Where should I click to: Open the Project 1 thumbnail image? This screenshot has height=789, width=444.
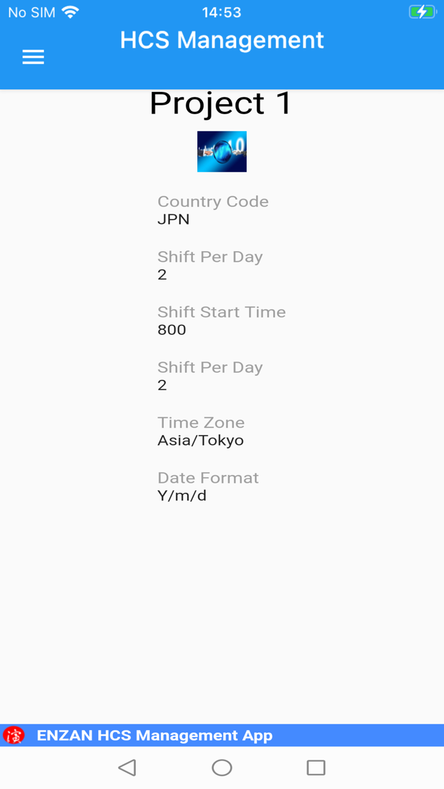[221, 152]
